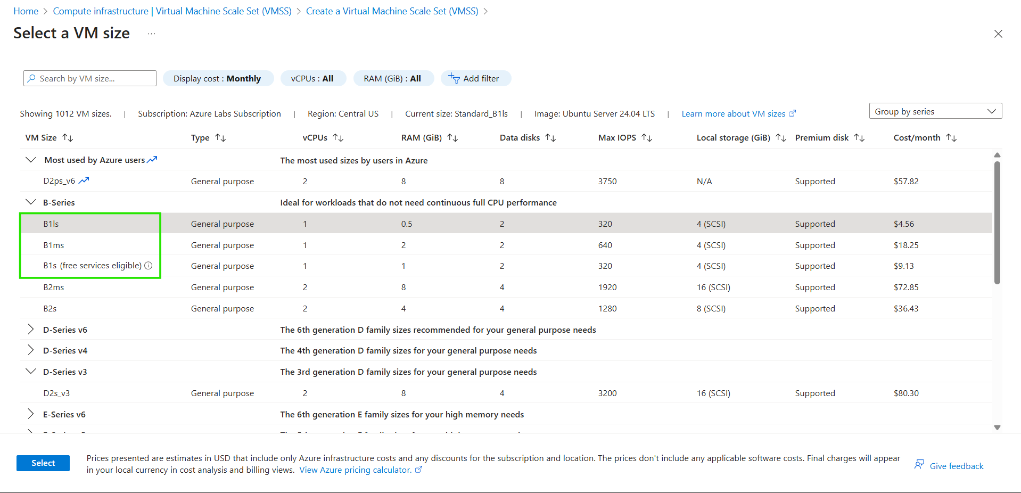This screenshot has width=1021, height=493.
Task: Click the Search by VM size field
Action: 90,78
